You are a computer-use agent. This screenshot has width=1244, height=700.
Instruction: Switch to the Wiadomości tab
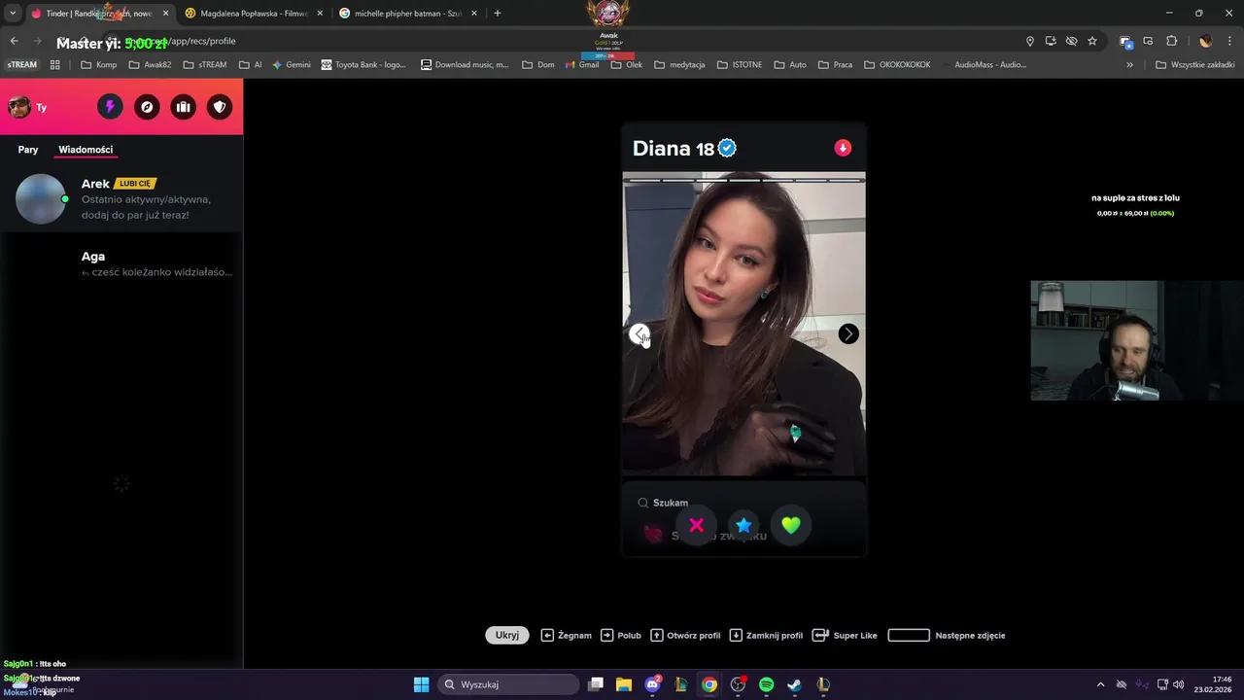pyautogui.click(x=86, y=150)
